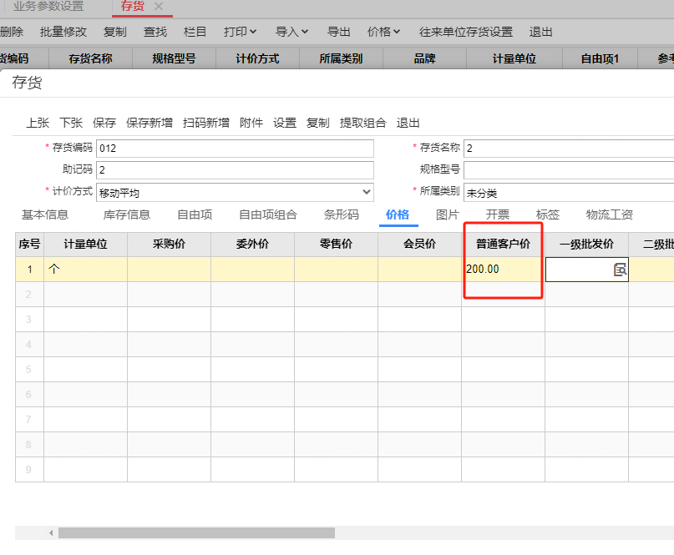
Task: Click 自由项1 background list column header
Action: click(x=600, y=58)
